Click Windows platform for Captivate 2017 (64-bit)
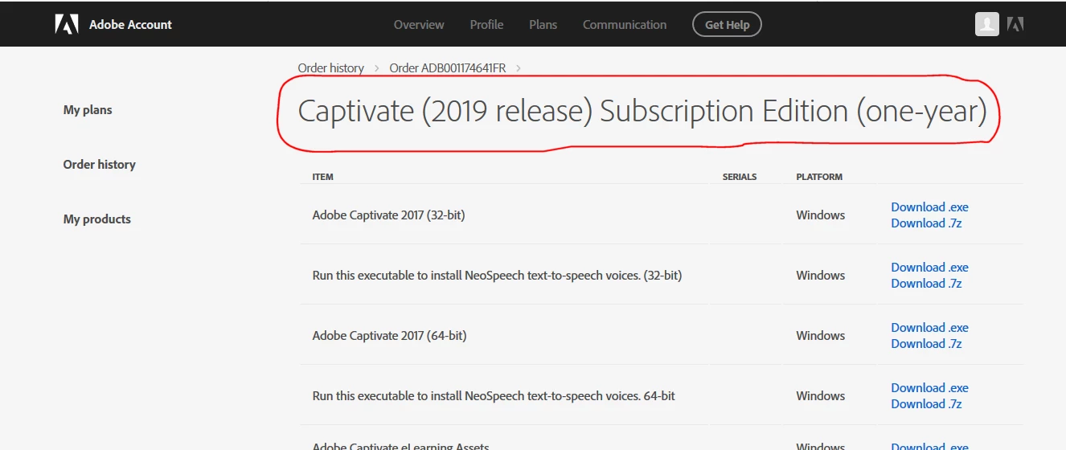 click(x=821, y=336)
